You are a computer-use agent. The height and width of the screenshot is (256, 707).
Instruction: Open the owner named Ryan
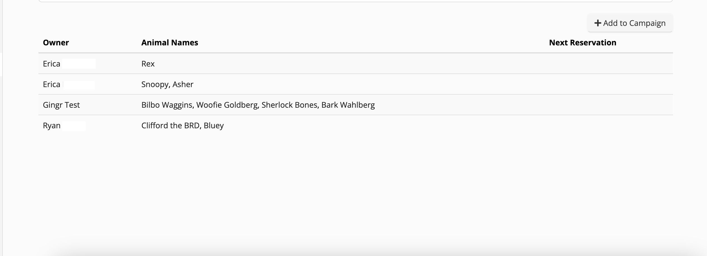52,125
